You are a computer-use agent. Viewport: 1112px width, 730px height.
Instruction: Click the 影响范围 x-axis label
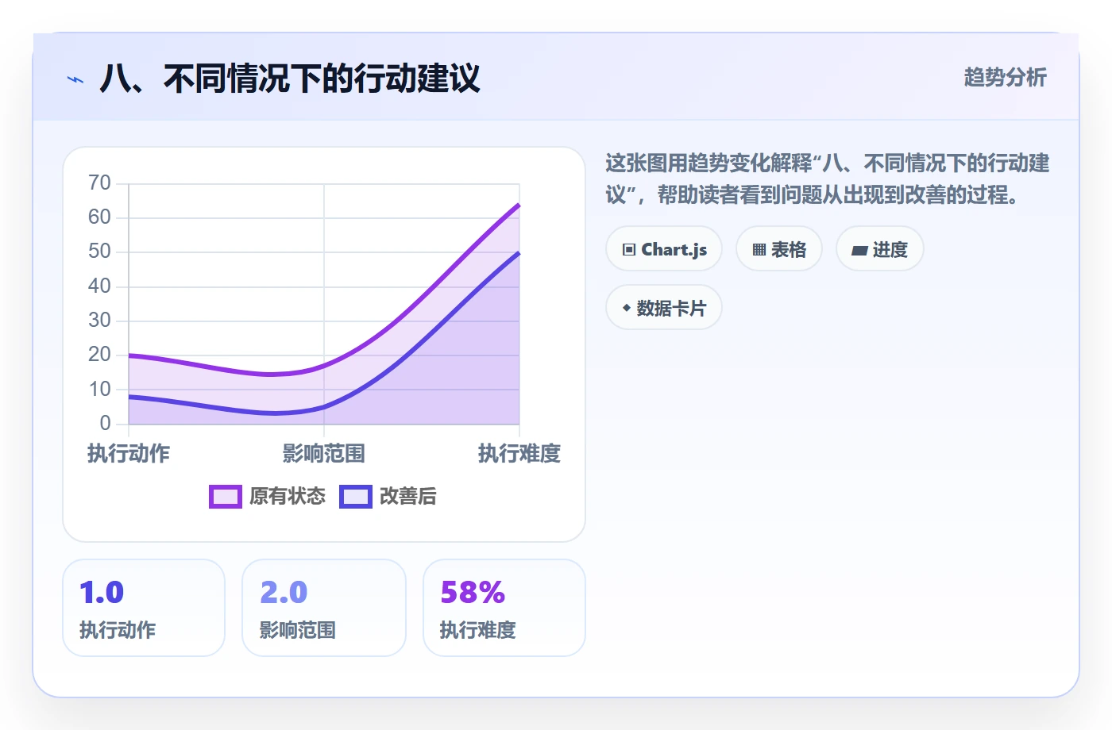[324, 454]
